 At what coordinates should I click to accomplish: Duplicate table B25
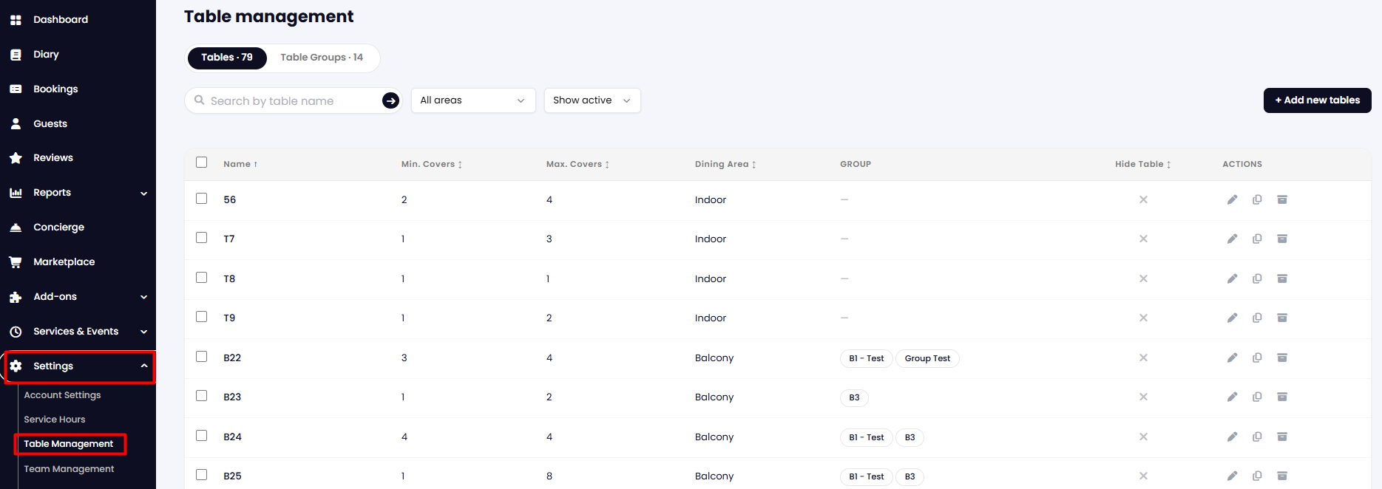pyautogui.click(x=1257, y=476)
